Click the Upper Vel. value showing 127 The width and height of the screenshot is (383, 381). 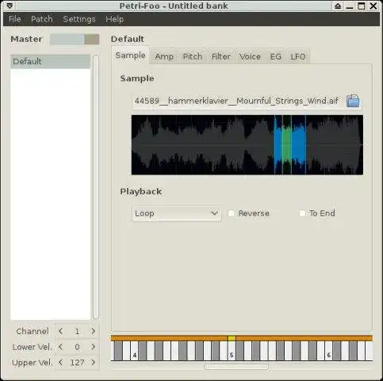tap(77, 362)
